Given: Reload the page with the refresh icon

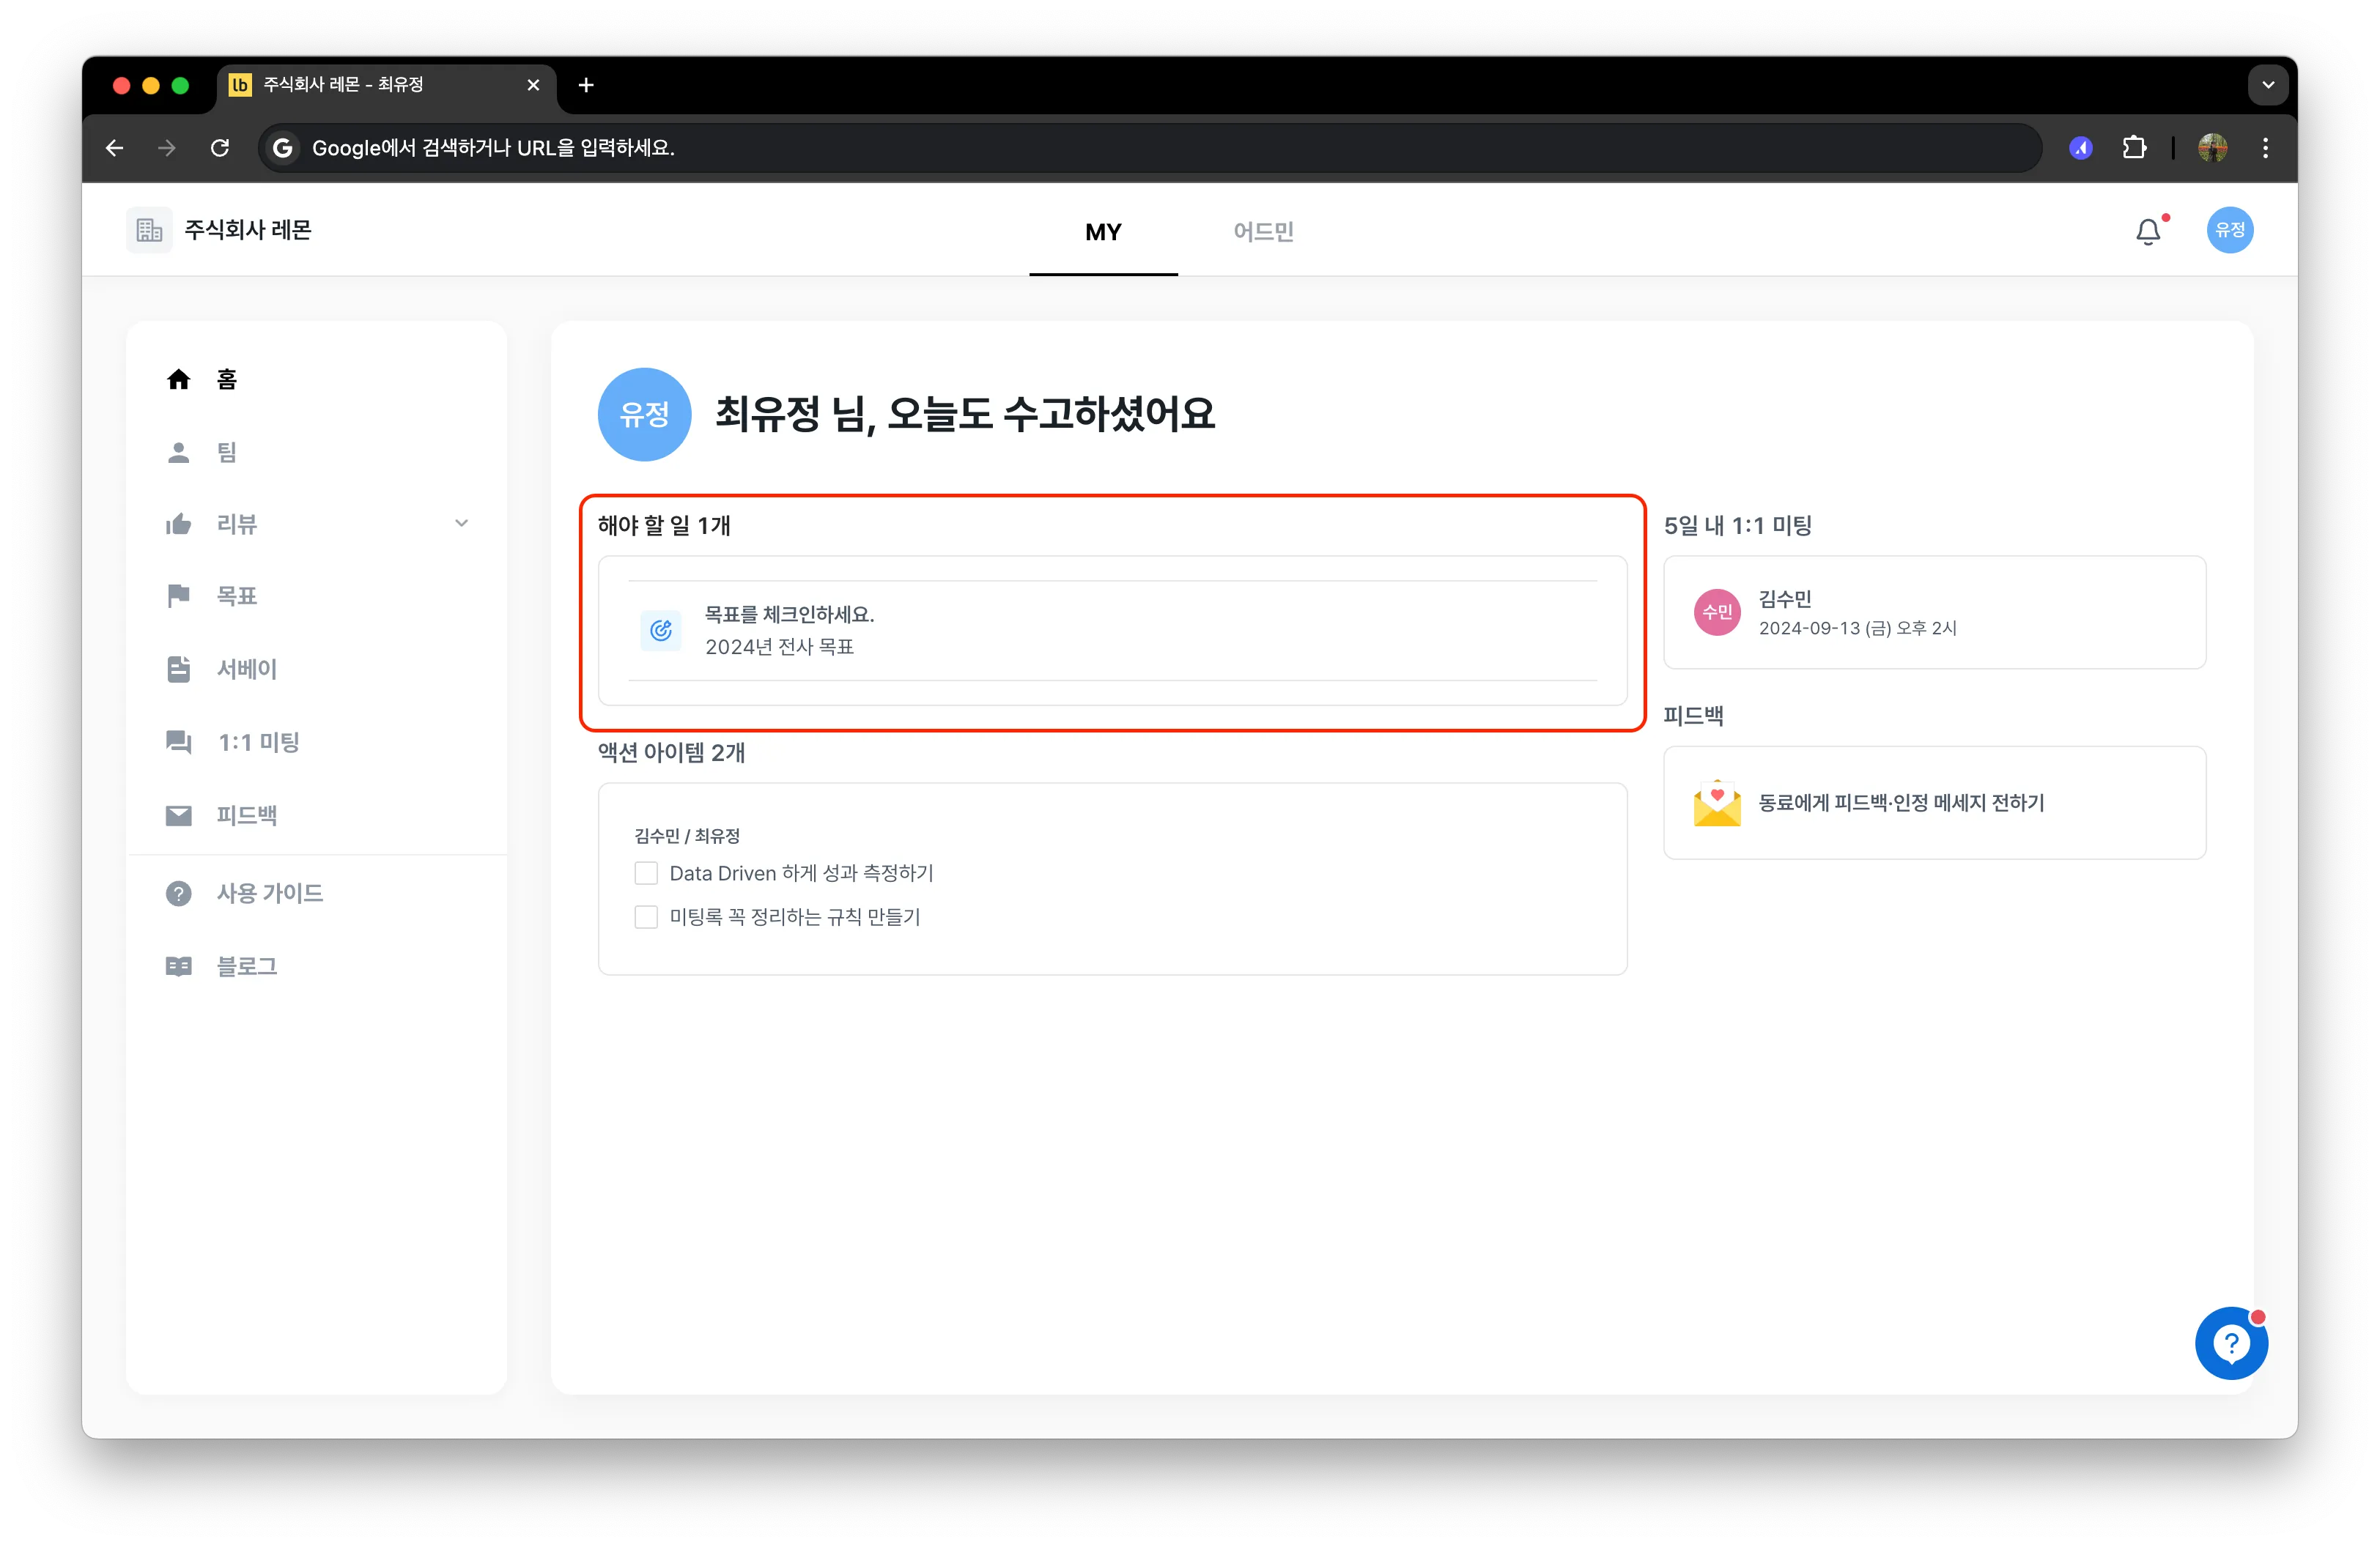Looking at the screenshot, I should tap(220, 148).
